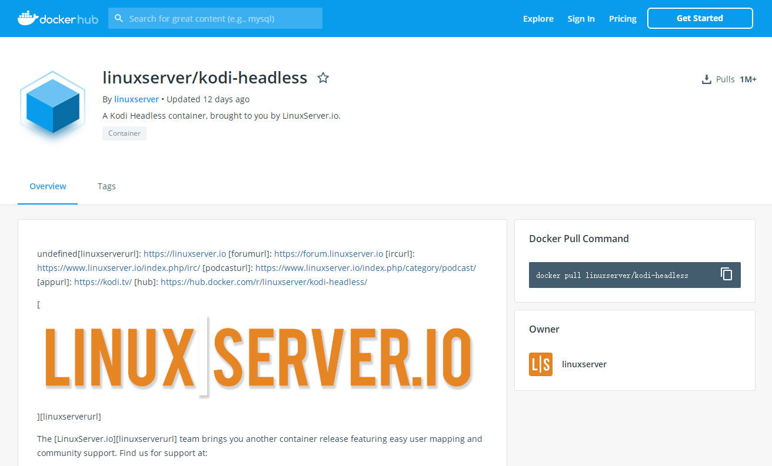
Task: Click the search magnifier icon
Action: 119,18
